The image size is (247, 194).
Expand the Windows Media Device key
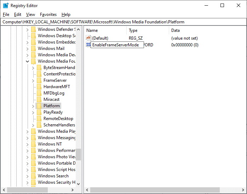(27, 55)
